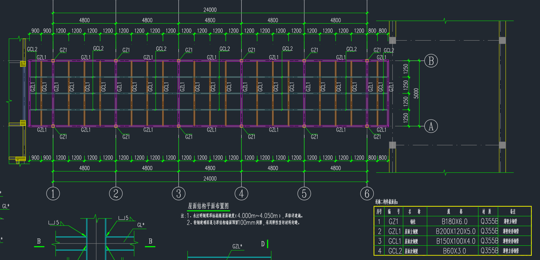Click the GL* label beside the joint detail
The width and height of the screenshot is (540, 260).
(141, 225)
